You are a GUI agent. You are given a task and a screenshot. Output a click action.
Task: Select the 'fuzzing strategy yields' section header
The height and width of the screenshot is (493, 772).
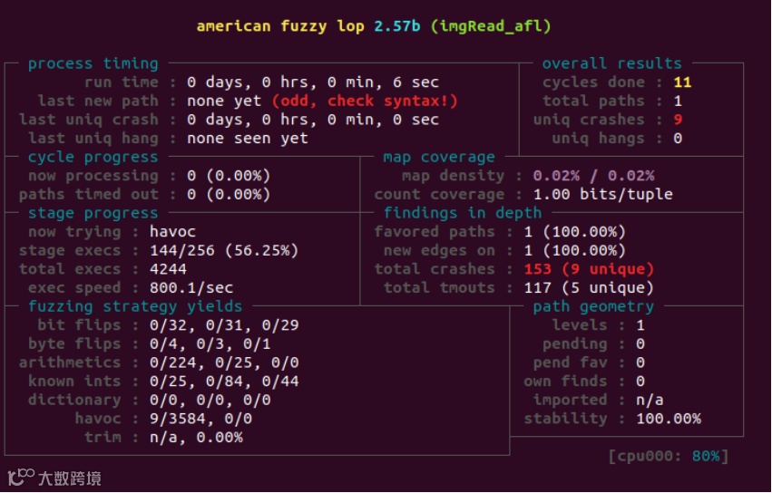coord(135,306)
